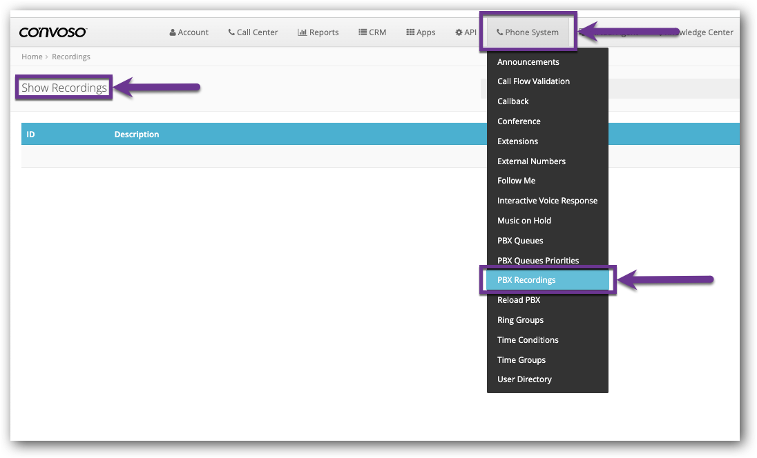Screen dimensions: 757x458
Task: Click the Apps grid icon
Action: (x=410, y=32)
